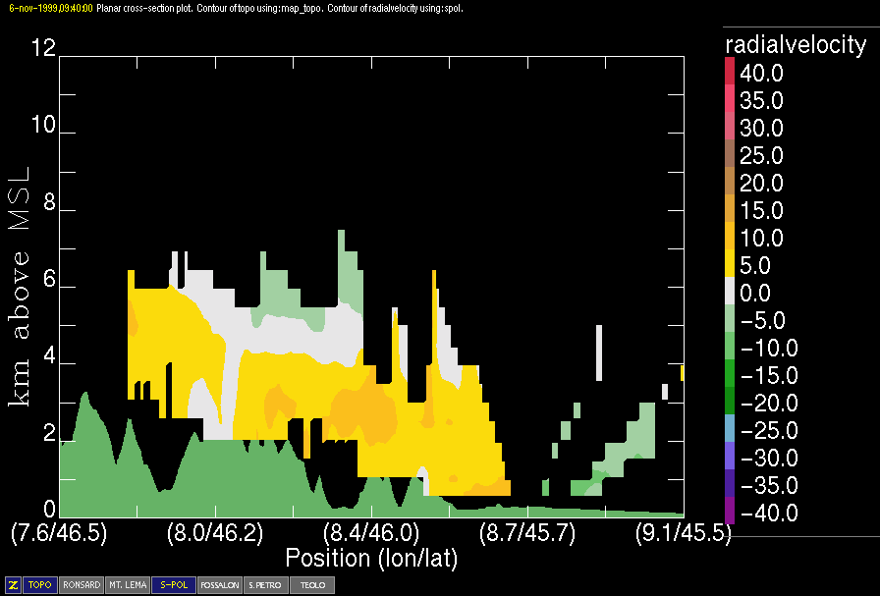Click the km above MSL axis label
Image resolution: width=880 pixels, height=596 pixels.
click(x=21, y=285)
